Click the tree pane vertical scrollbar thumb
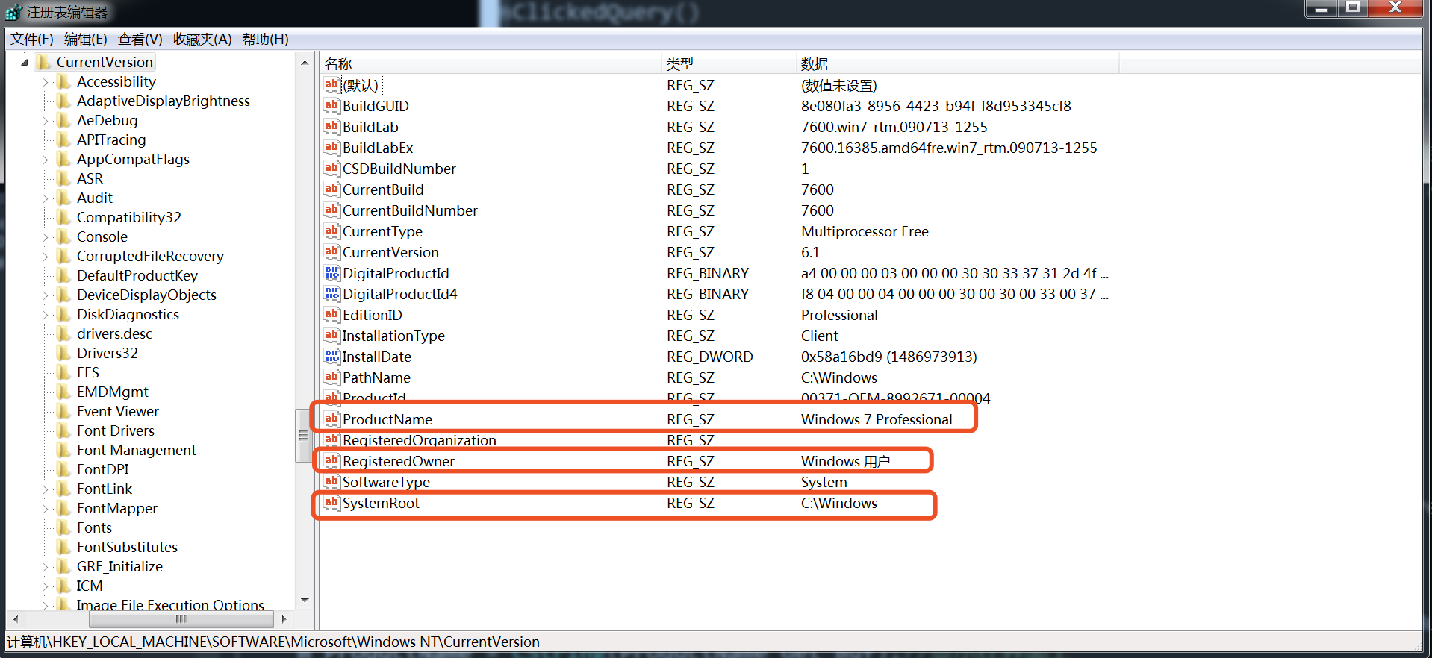 click(x=303, y=436)
